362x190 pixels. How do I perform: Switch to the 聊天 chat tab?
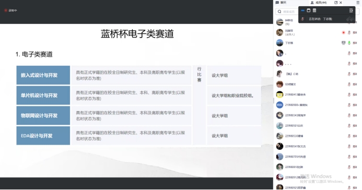281,3
